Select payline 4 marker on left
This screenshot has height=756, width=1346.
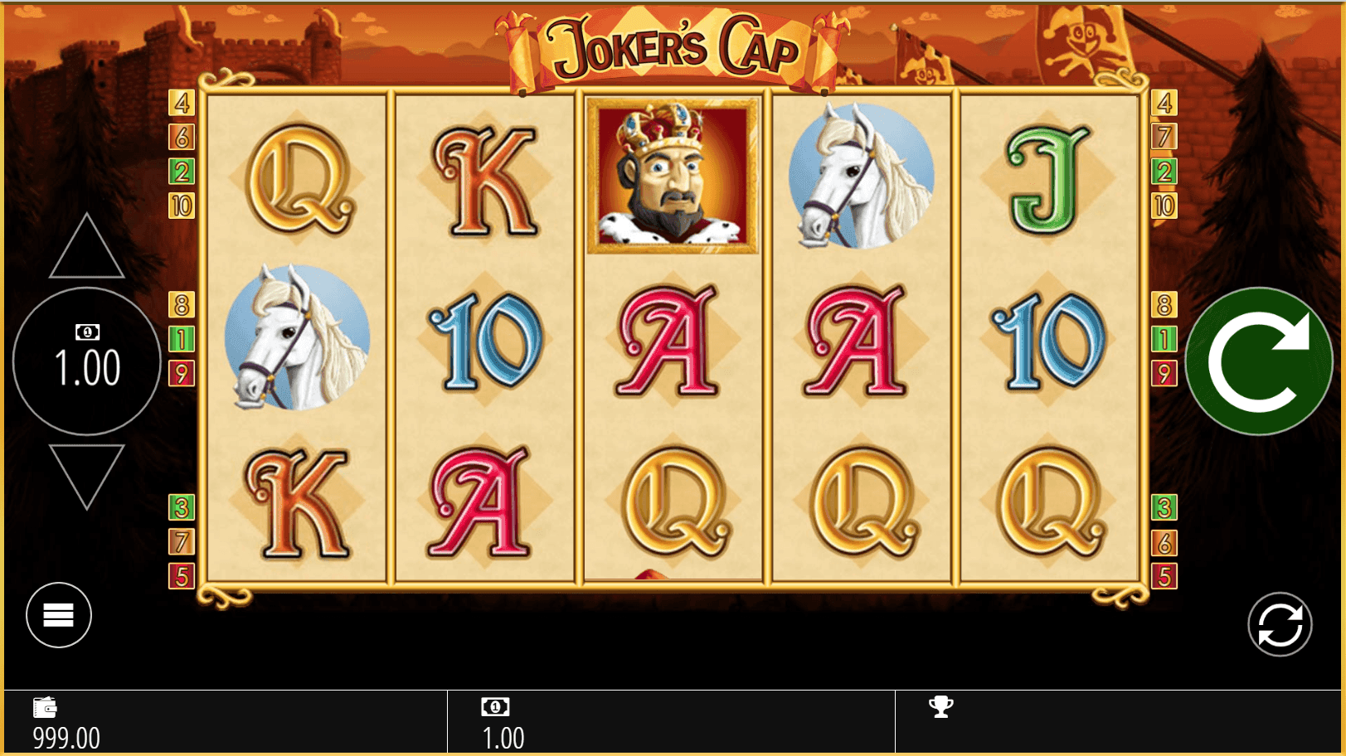(x=182, y=103)
